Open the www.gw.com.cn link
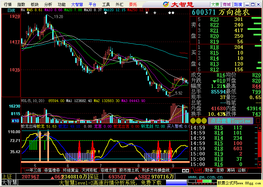 coord(205,177)
